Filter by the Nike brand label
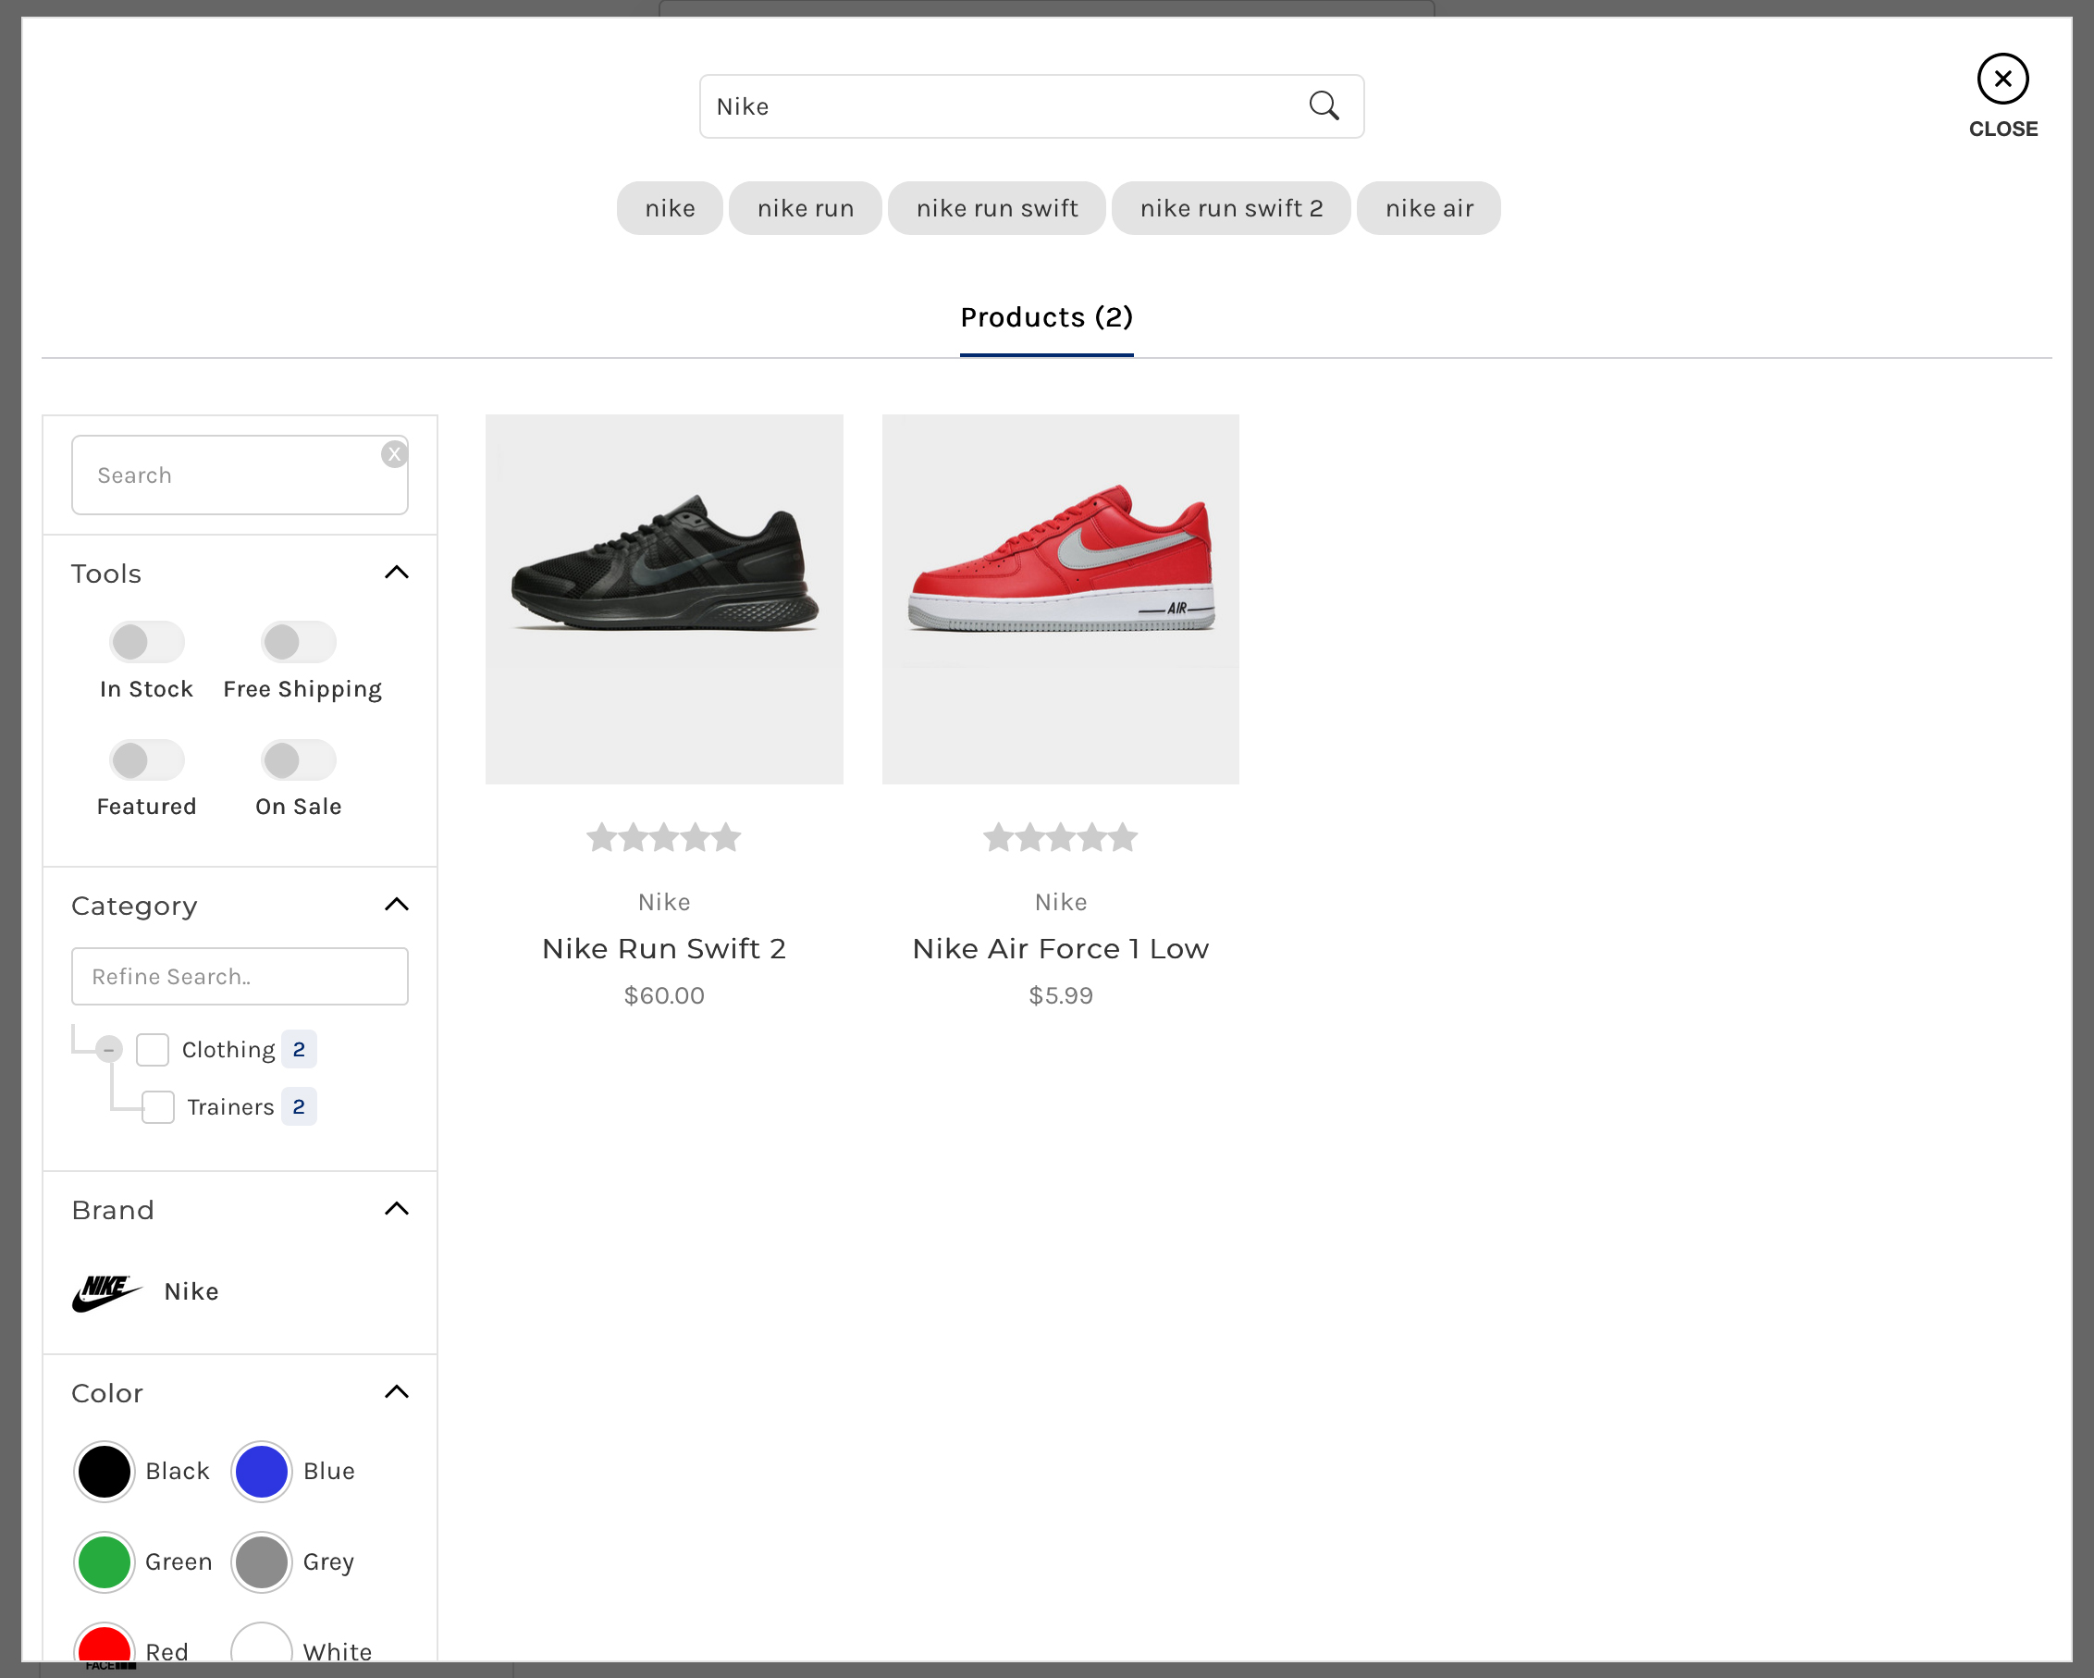 tap(191, 1292)
